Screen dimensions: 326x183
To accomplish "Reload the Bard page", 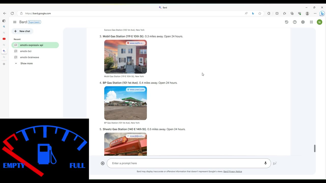I will point(12,13).
